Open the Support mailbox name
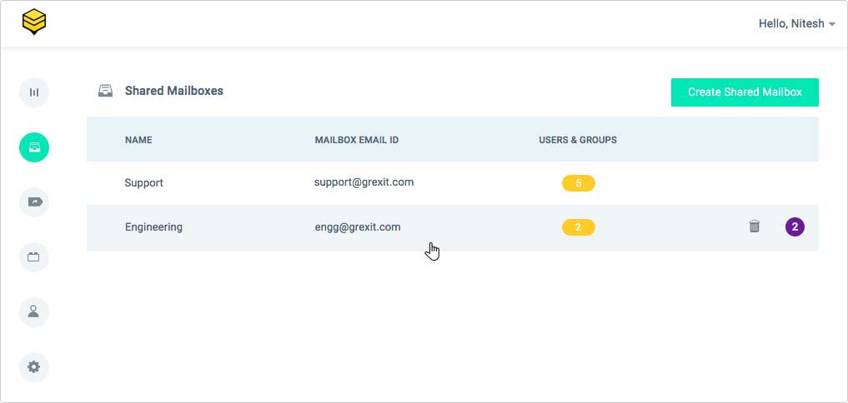Viewport: 848px width, 403px height. pyautogui.click(x=144, y=183)
